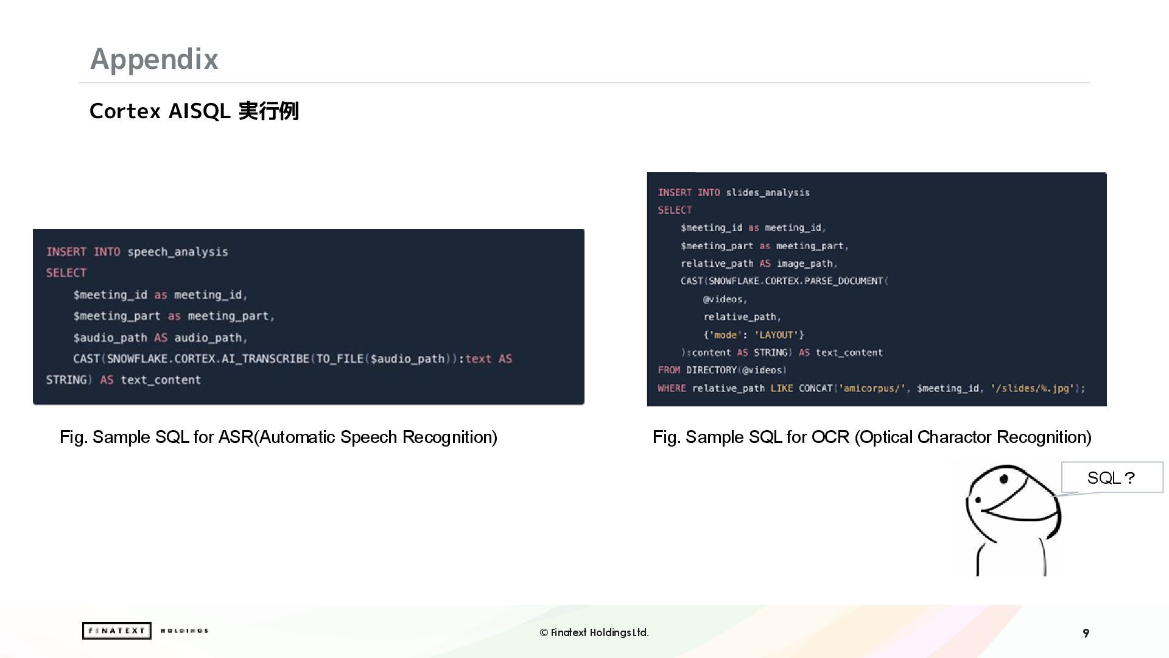Screen dimensions: 1169x658
Task: Click 'STRING) AS text_content' line in ASR code
Action: (124, 380)
